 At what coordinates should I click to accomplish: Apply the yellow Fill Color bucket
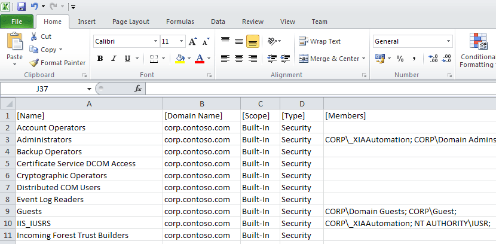(180, 59)
